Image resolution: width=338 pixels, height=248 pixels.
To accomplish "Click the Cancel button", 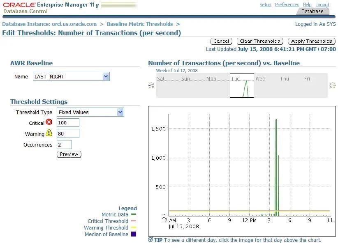I will coord(221,41).
